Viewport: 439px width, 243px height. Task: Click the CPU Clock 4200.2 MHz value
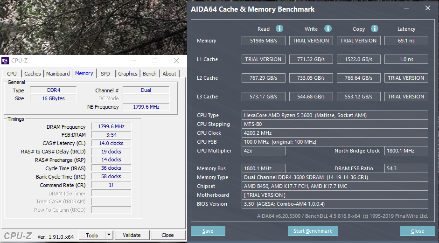335,133
